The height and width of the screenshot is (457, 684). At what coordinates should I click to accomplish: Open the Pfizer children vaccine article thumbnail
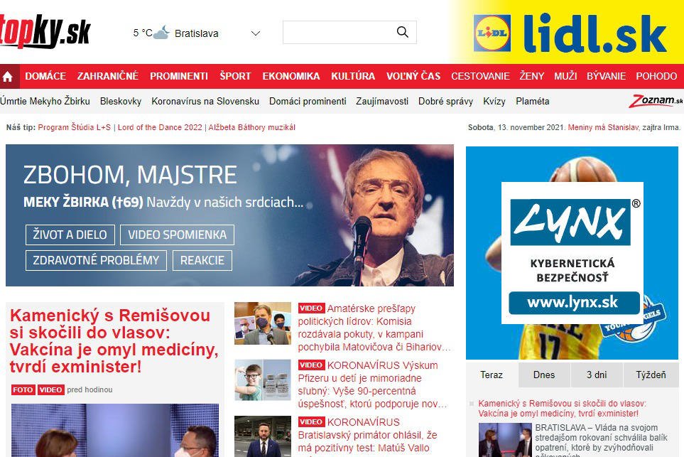263,380
